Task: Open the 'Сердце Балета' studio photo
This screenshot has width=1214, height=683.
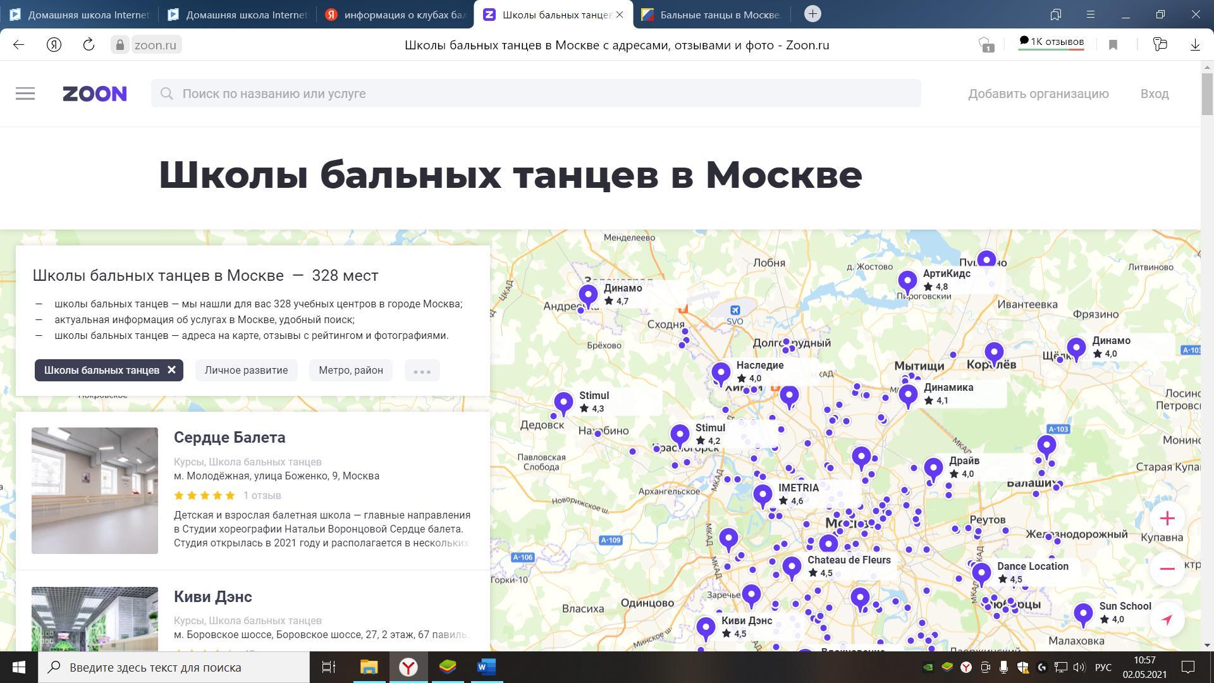Action: [x=95, y=490]
